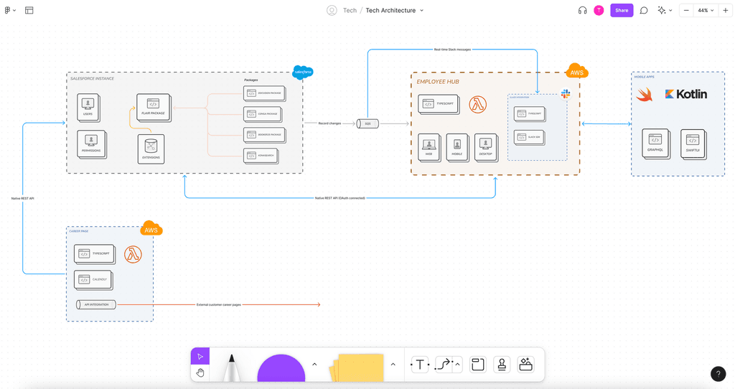Select the MOBILE client node
The width and height of the screenshot is (735, 389).
(x=457, y=148)
